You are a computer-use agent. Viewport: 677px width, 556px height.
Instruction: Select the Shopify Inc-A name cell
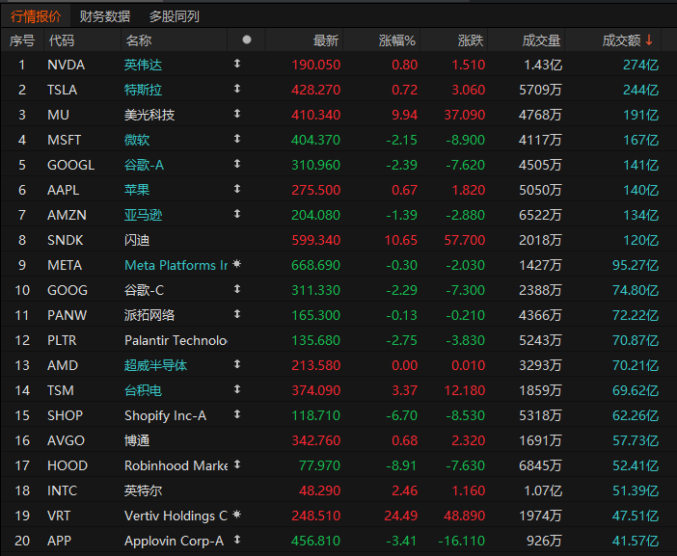165,415
